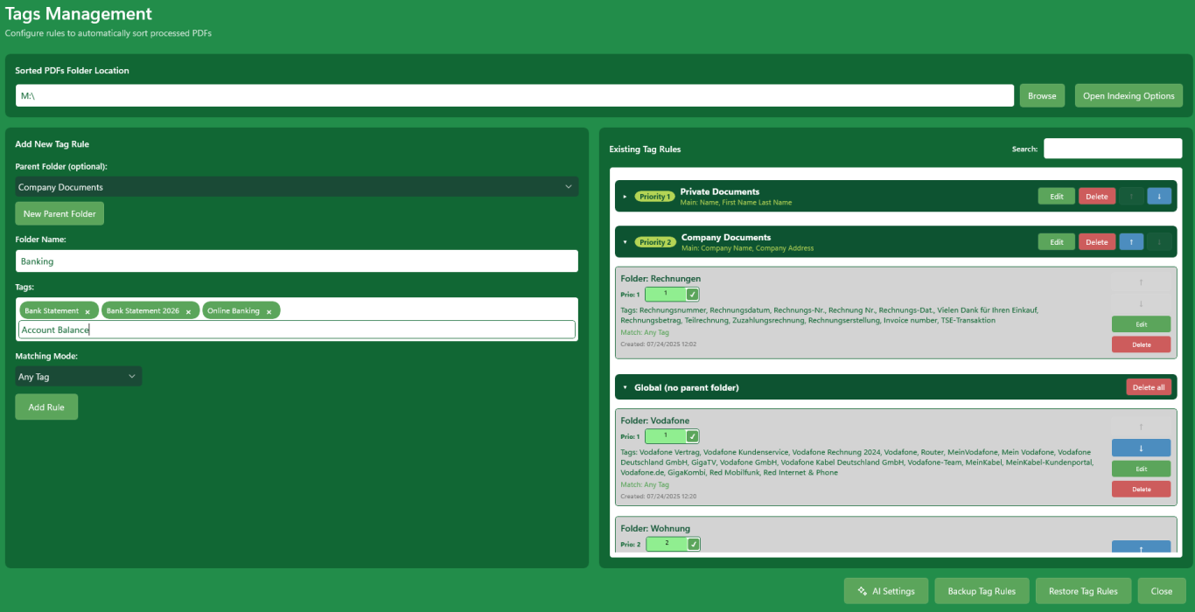1195x612 pixels.
Task: Open AI Settings
Action: (x=884, y=591)
